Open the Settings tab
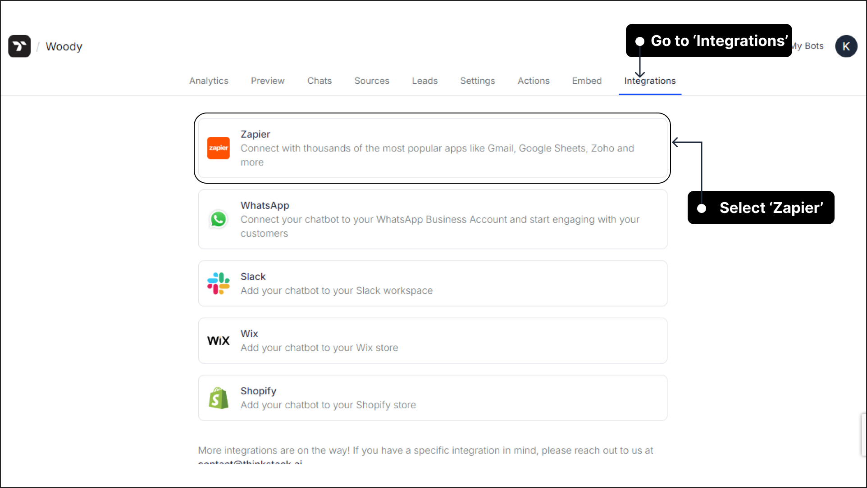 pos(478,81)
